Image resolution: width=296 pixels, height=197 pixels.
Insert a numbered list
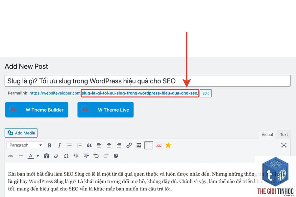pos(79,145)
